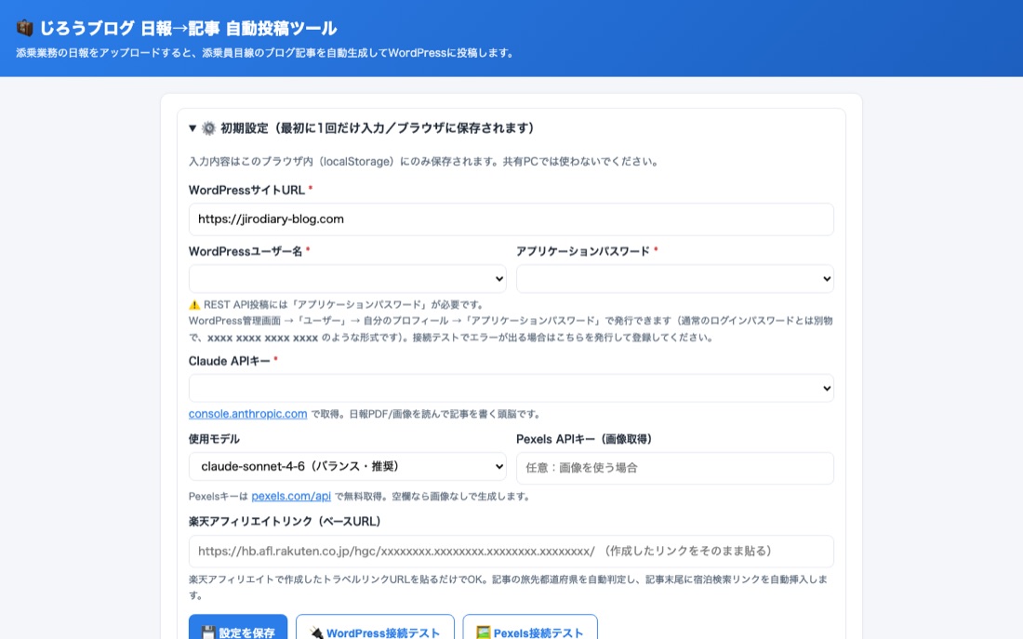Click the warning icon before REST API投稿
1023x639 pixels.
coord(194,305)
